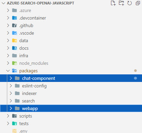This screenshot has height=133, width=142.
Task: Click the .devcontainer folder icon
Action: coord(14,18)
